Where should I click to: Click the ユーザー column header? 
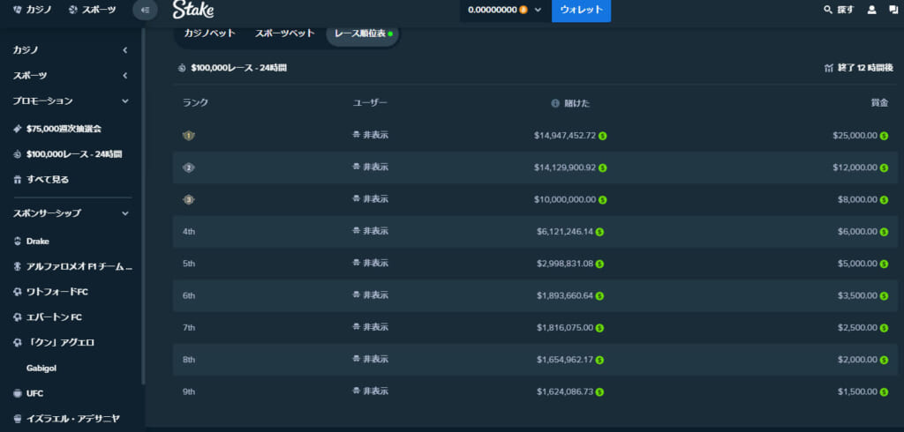[x=370, y=103]
